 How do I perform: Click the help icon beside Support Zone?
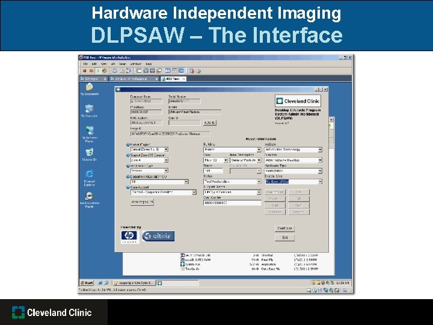(x=128, y=155)
